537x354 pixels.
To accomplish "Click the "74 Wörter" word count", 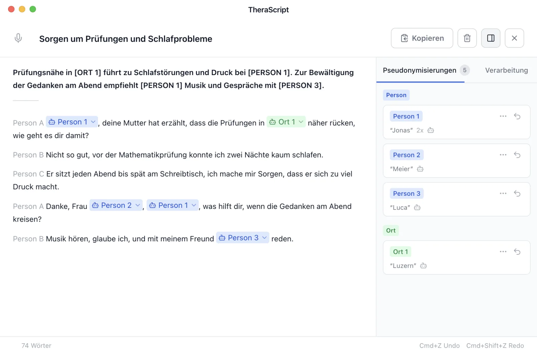I will point(36,346).
